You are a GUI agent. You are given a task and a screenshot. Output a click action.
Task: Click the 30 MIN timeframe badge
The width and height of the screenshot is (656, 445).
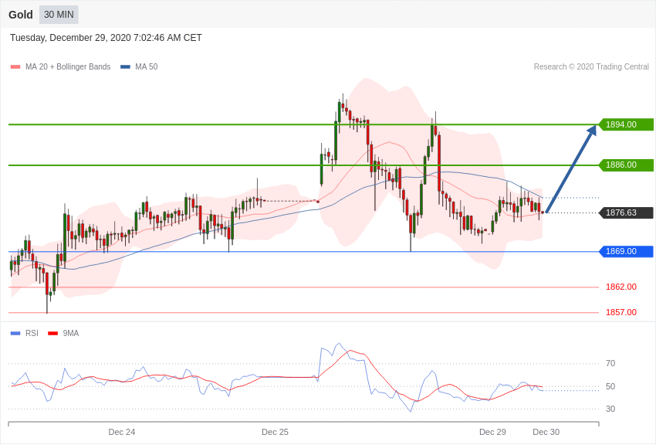[x=59, y=15]
